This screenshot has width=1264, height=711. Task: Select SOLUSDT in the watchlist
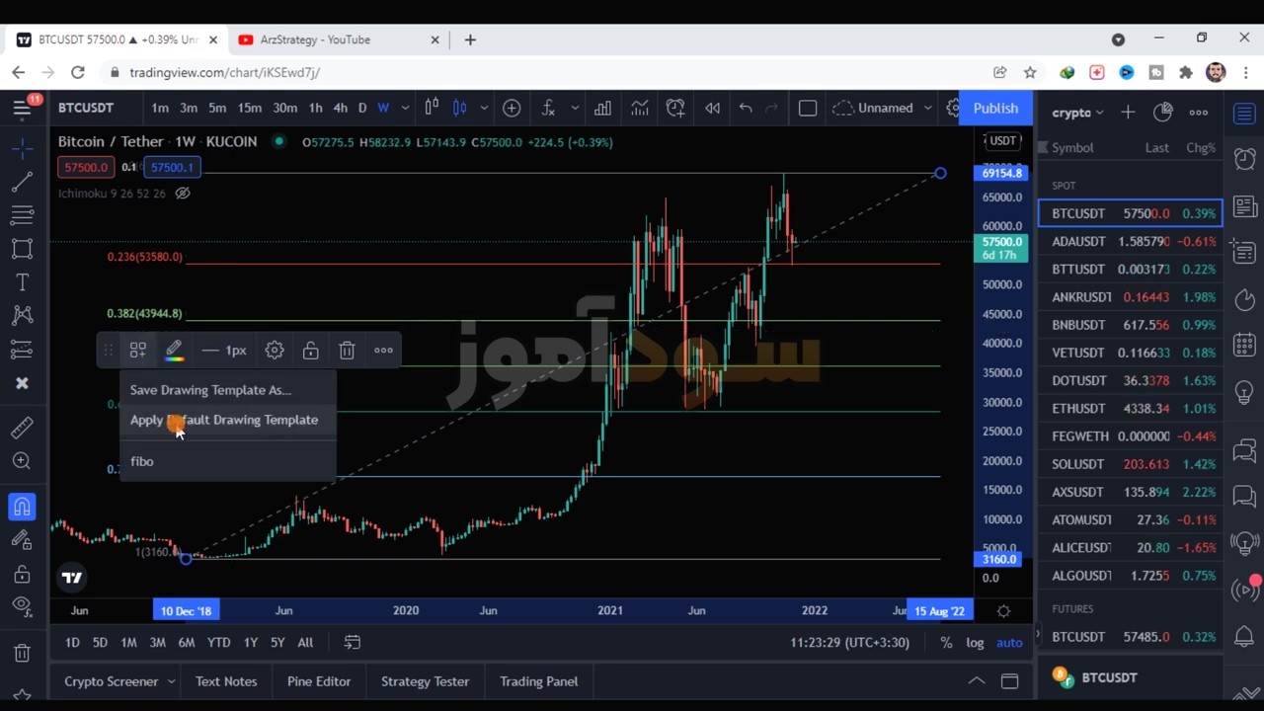1131,464
